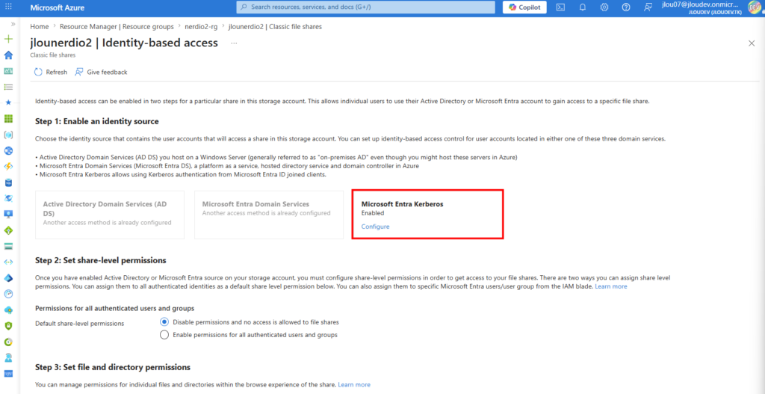
Task: Go to jlounerdio2 | Classic file shares breadcrumb
Action: pyautogui.click(x=275, y=26)
